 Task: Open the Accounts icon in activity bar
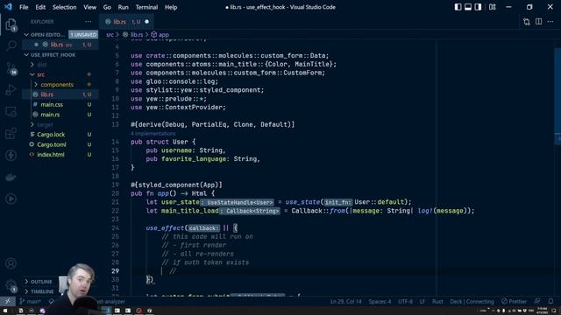tap(11, 263)
